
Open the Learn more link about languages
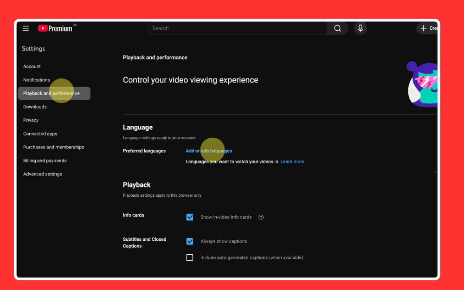tap(292, 161)
